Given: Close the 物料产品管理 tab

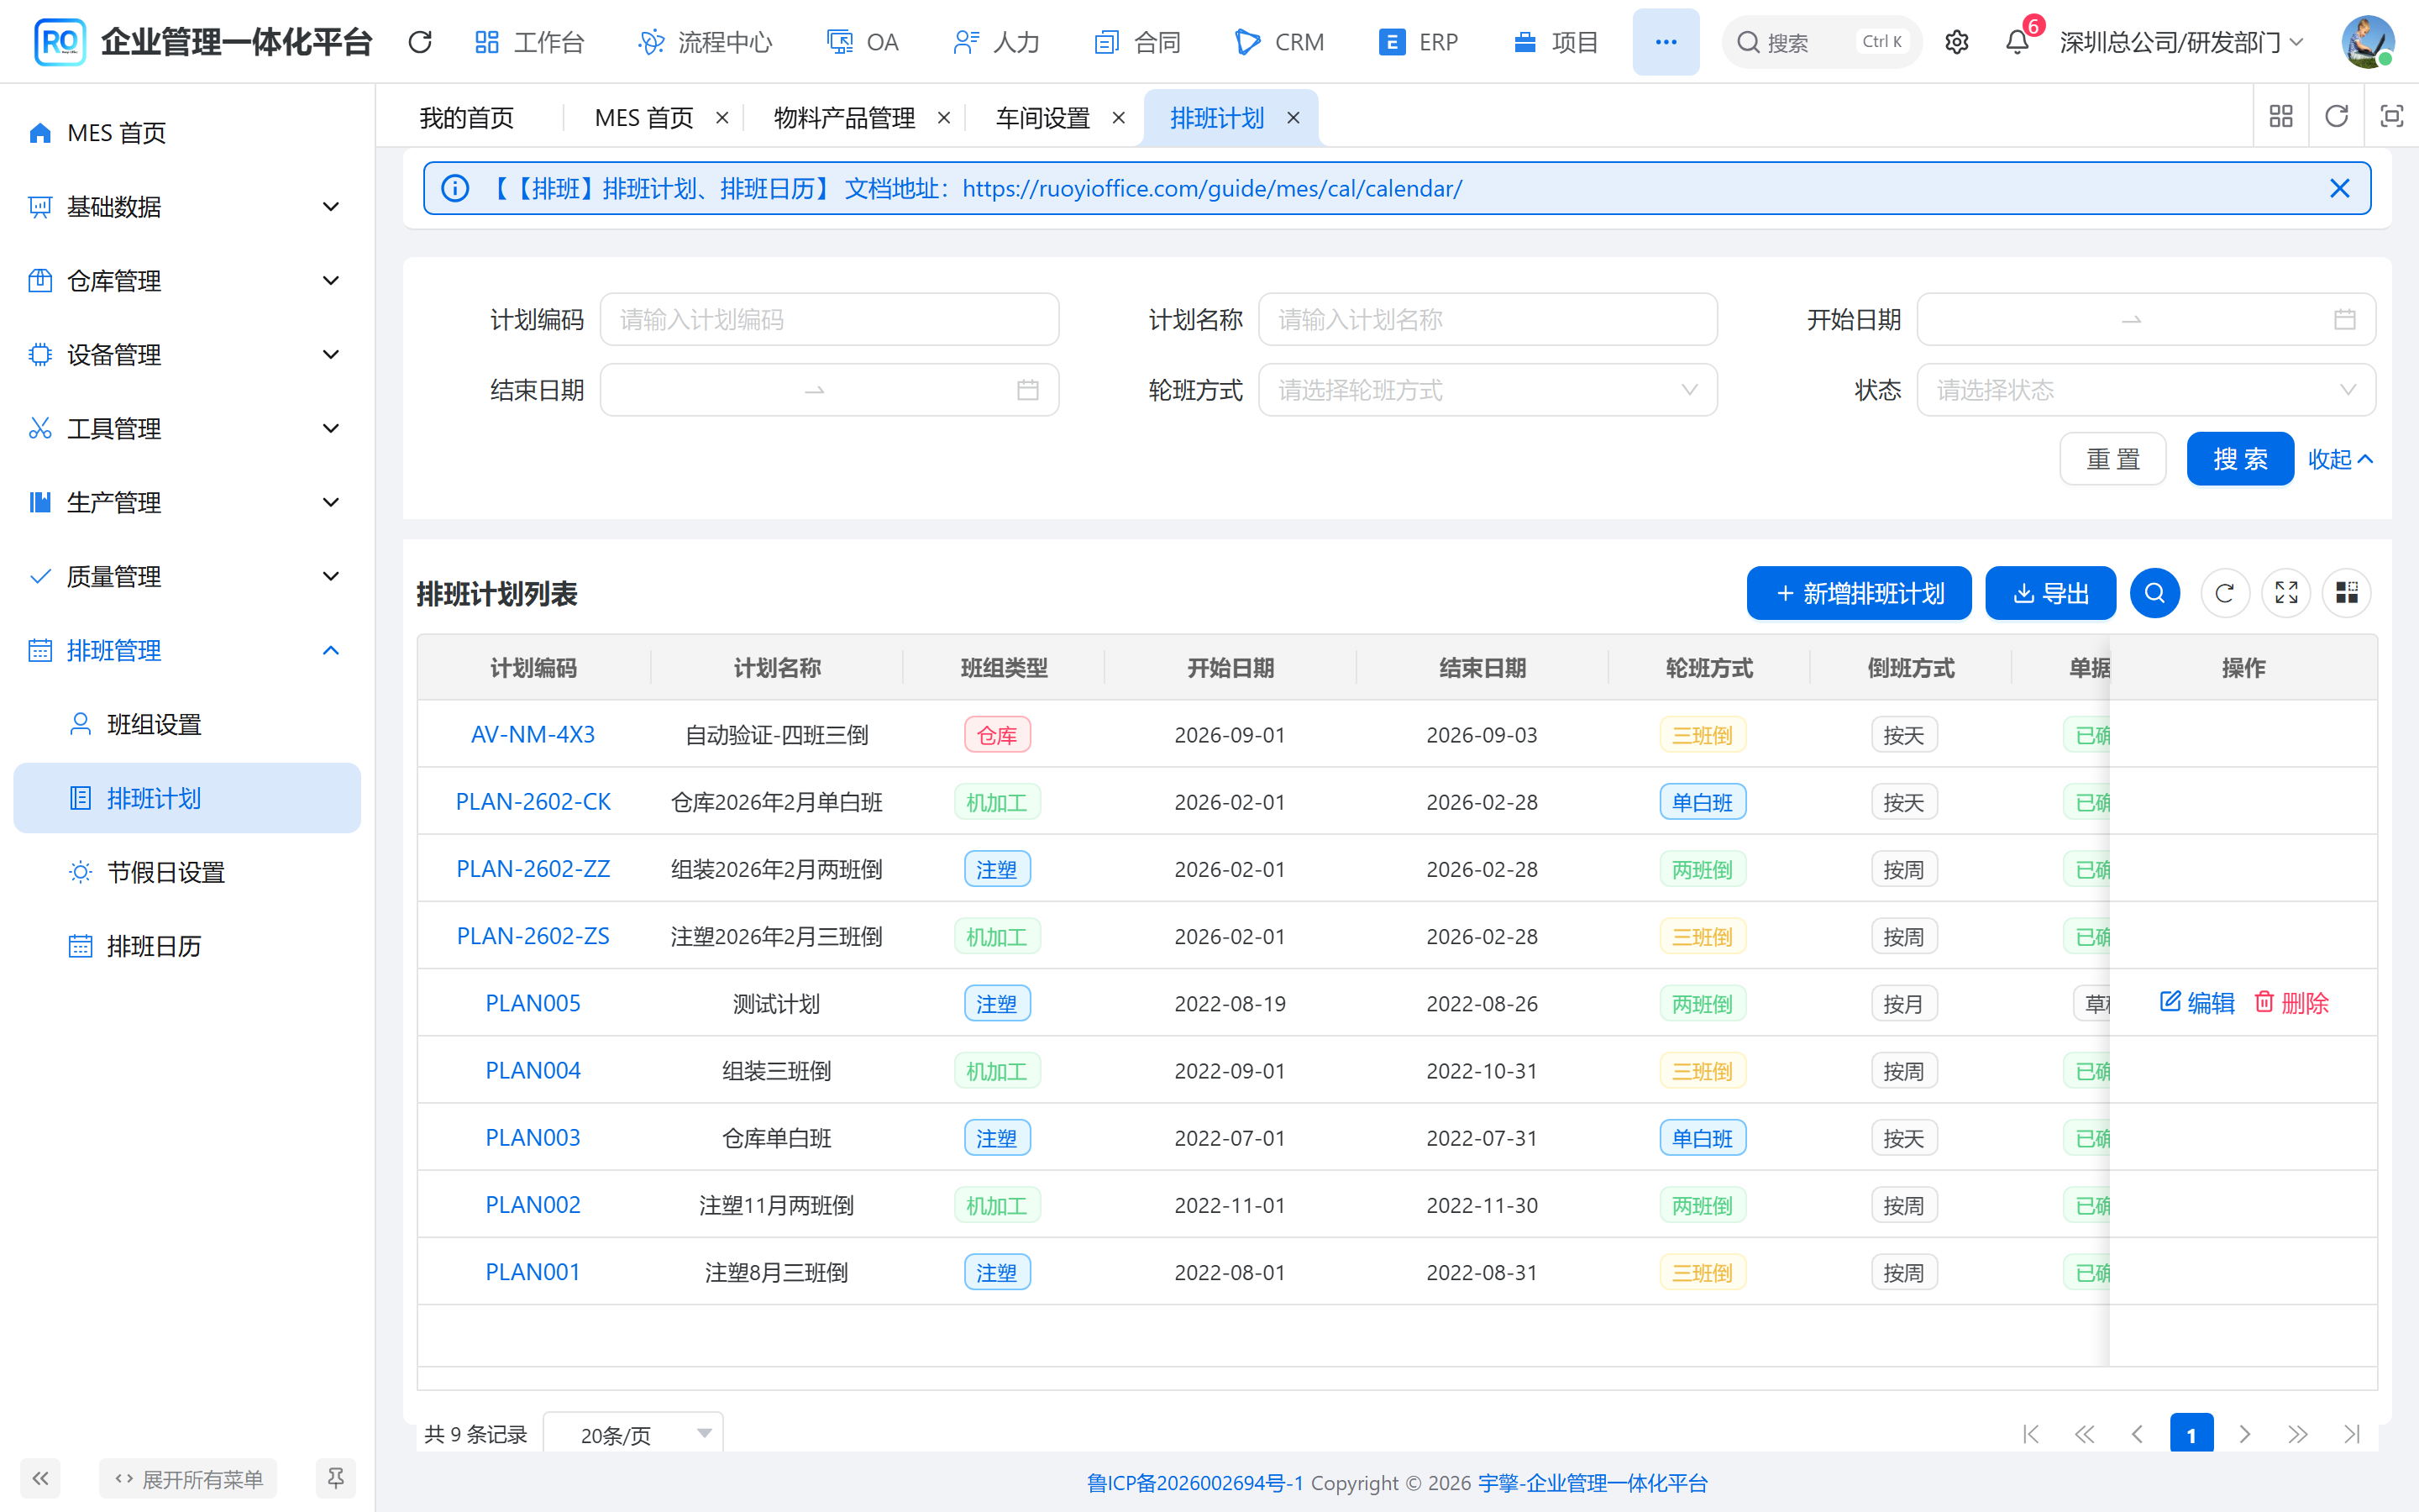Looking at the screenshot, I should [x=943, y=118].
